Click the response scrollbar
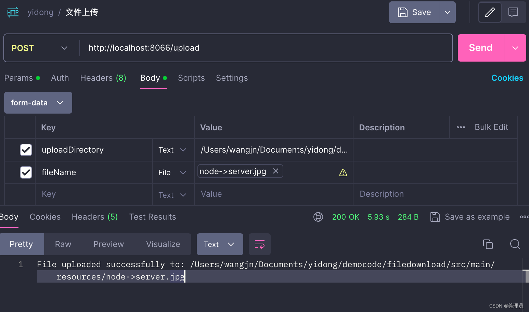This screenshot has height=312, width=529. [527, 276]
